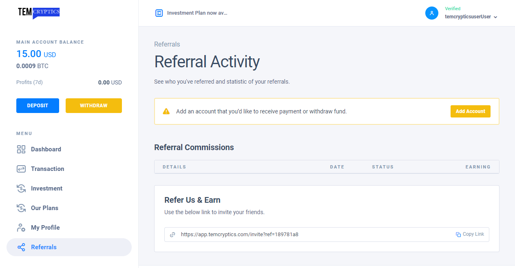Click the Dashboard grid icon

pos(21,149)
